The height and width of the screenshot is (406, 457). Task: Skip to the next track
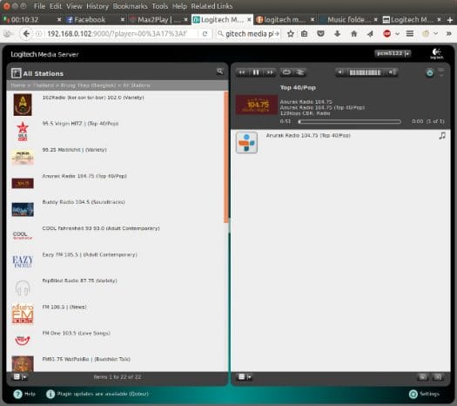tap(270, 72)
